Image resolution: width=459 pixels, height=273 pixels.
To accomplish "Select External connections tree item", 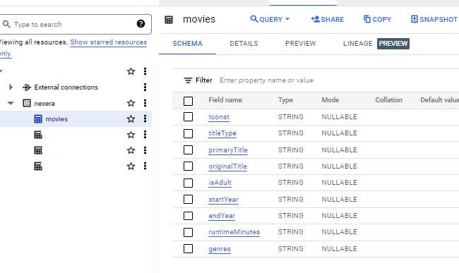I will [66, 87].
